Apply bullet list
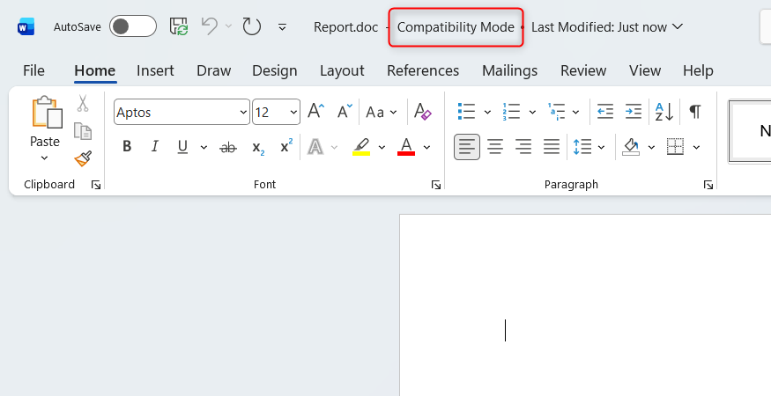 pyautogui.click(x=466, y=112)
